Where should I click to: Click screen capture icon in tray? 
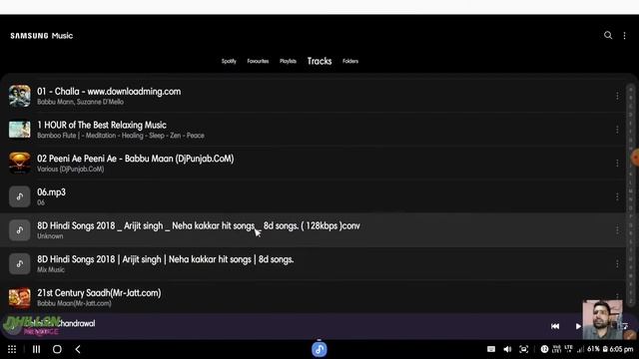click(x=523, y=349)
